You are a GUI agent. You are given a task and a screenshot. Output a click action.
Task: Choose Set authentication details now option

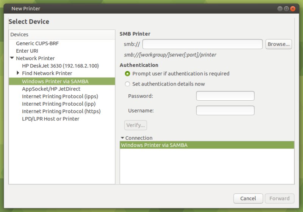pyautogui.click(x=128, y=84)
